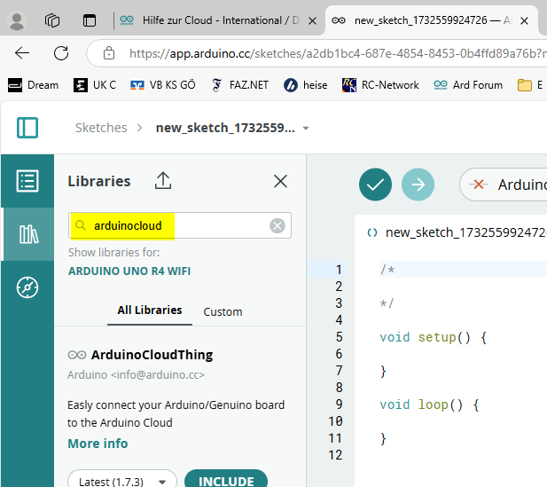Reload the page in browser

pyautogui.click(x=61, y=53)
